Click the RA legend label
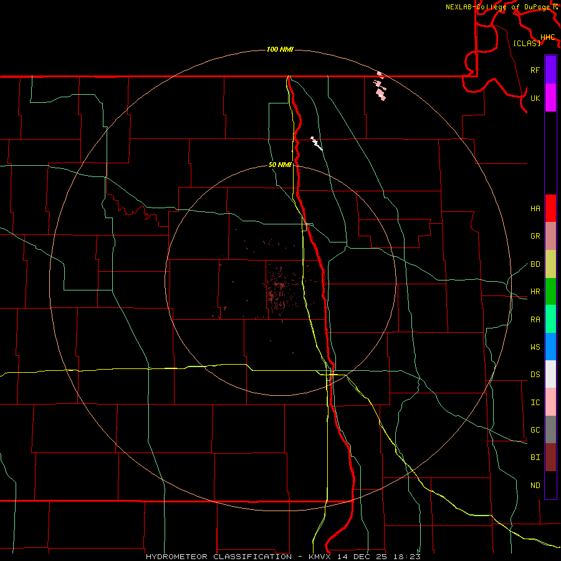The width and height of the screenshot is (561, 561). [x=535, y=319]
